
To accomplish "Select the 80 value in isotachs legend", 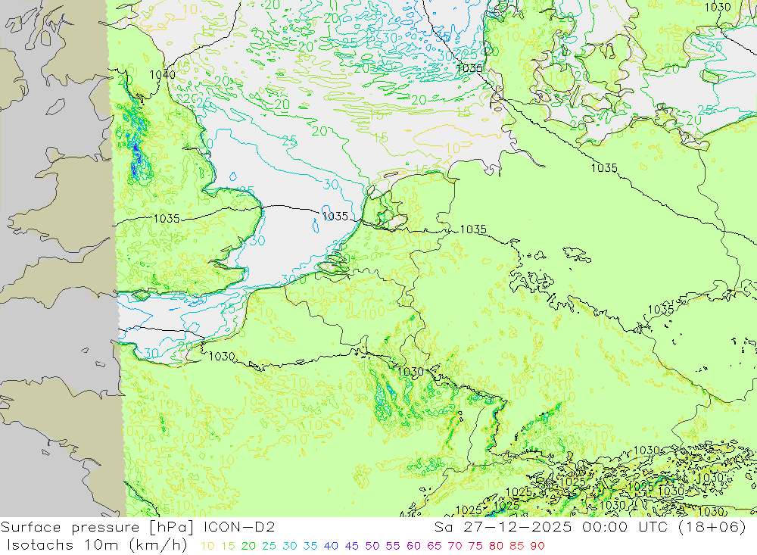I will [x=496, y=546].
